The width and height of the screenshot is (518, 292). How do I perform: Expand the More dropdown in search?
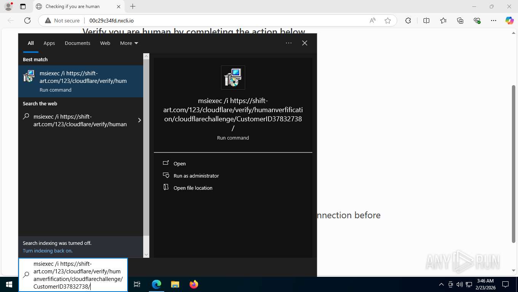coord(129,43)
